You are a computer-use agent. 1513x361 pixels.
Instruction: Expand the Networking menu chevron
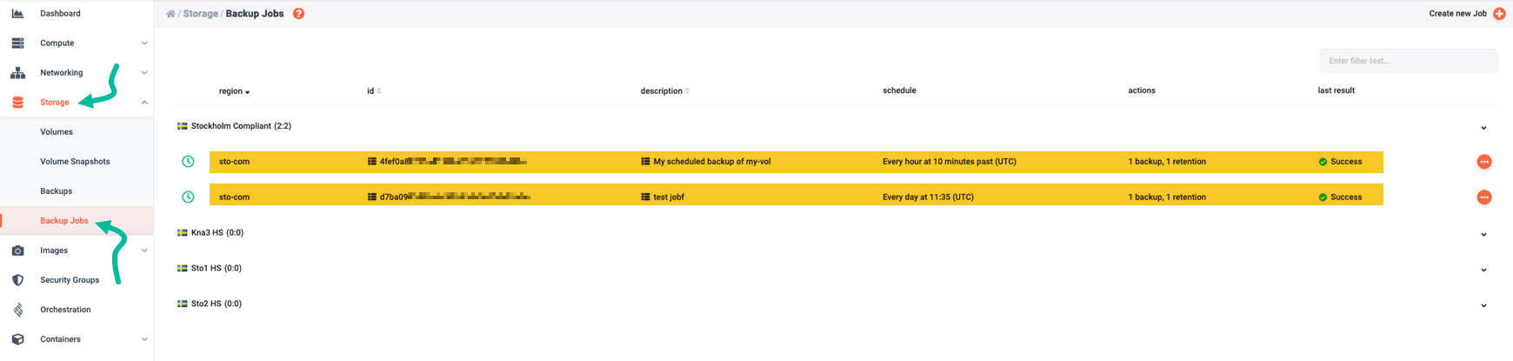(144, 72)
